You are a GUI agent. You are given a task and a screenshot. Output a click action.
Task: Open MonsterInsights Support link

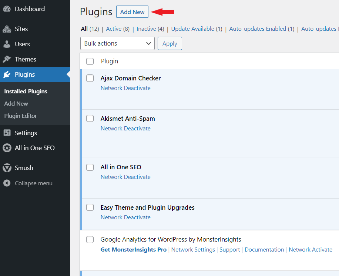229,250
